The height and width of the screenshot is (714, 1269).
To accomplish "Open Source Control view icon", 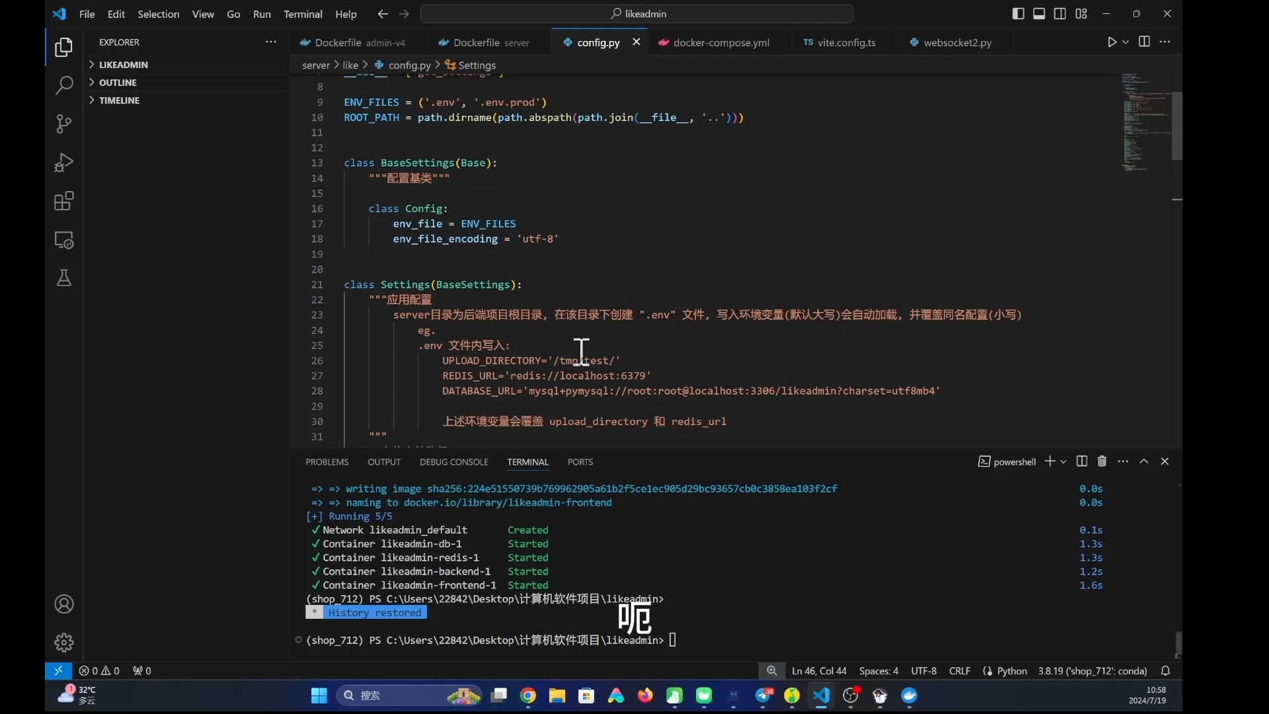I will (63, 124).
